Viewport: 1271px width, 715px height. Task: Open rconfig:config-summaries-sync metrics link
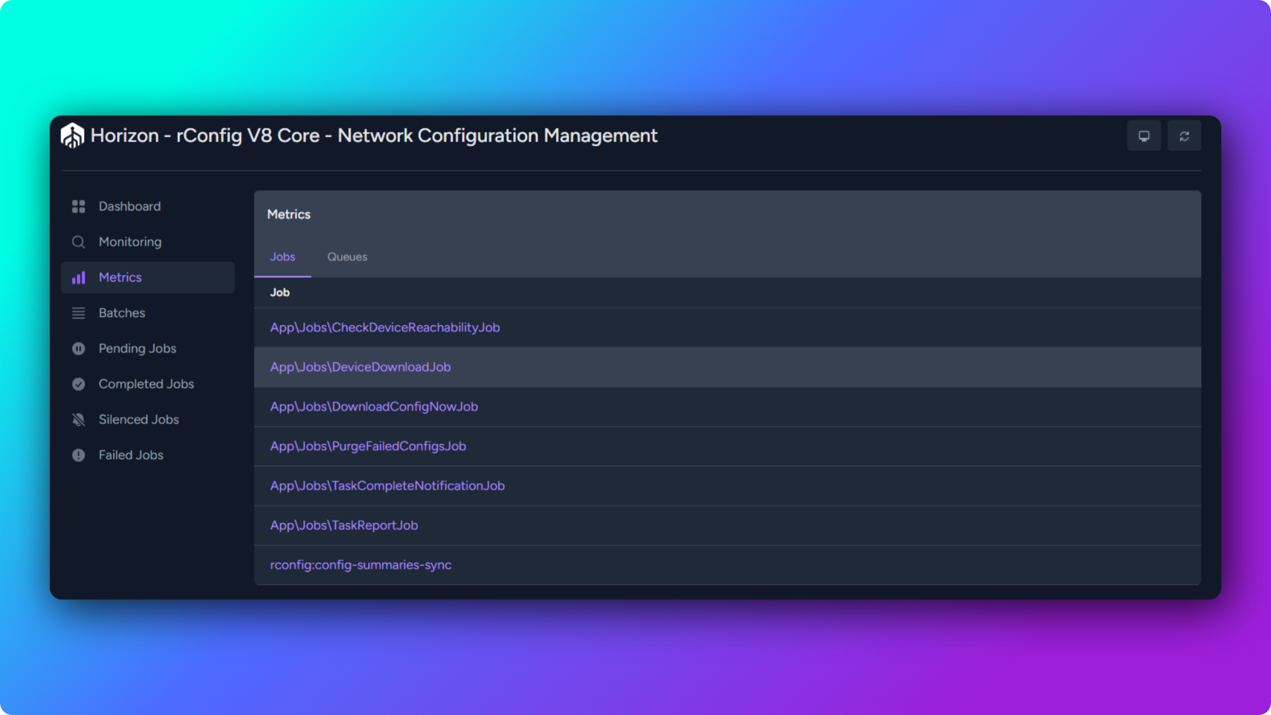tap(361, 565)
